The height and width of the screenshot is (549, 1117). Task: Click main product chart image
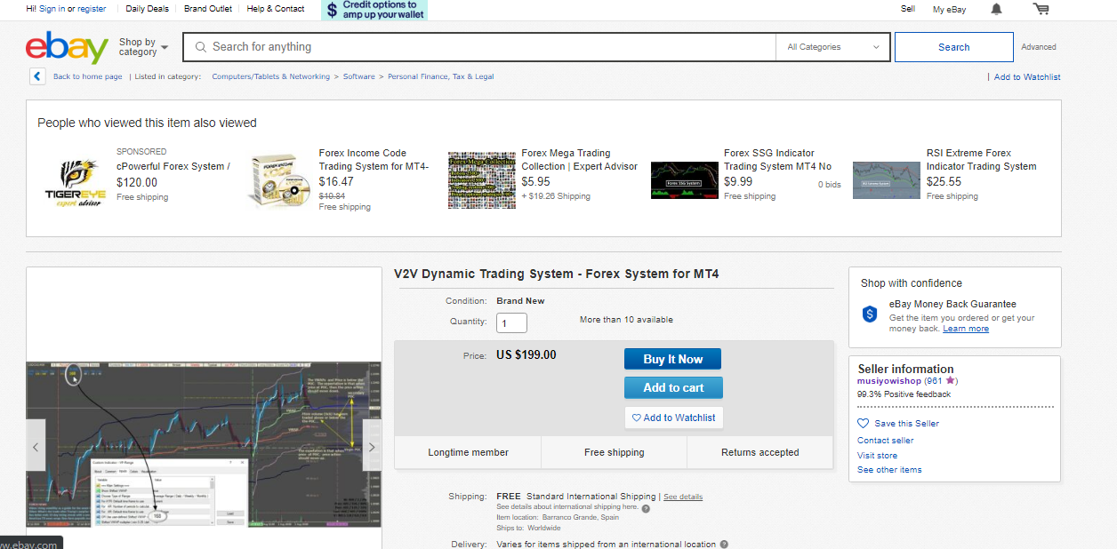pyautogui.click(x=204, y=444)
